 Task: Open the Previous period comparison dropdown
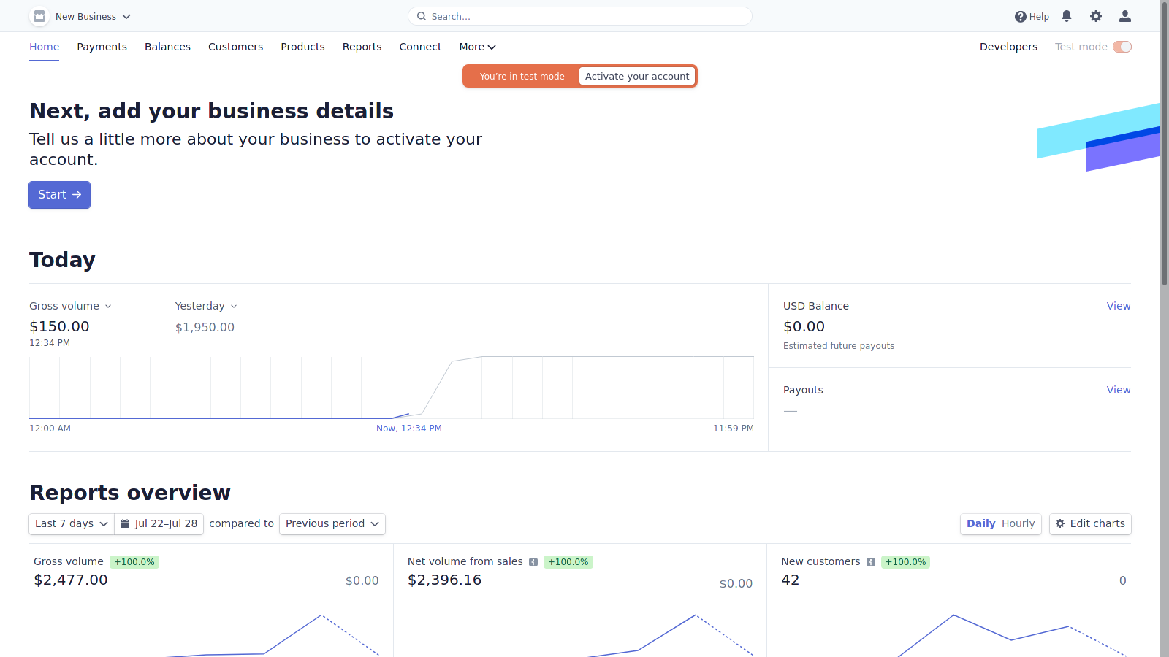(x=332, y=523)
